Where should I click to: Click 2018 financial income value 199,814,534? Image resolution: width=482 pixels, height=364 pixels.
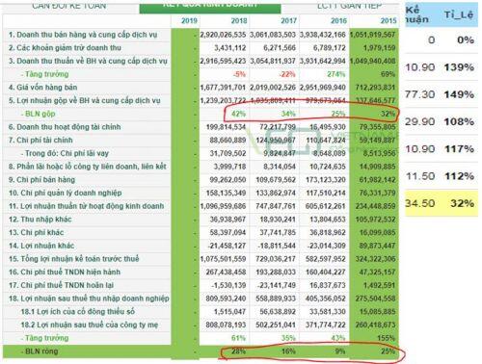pos(226,127)
